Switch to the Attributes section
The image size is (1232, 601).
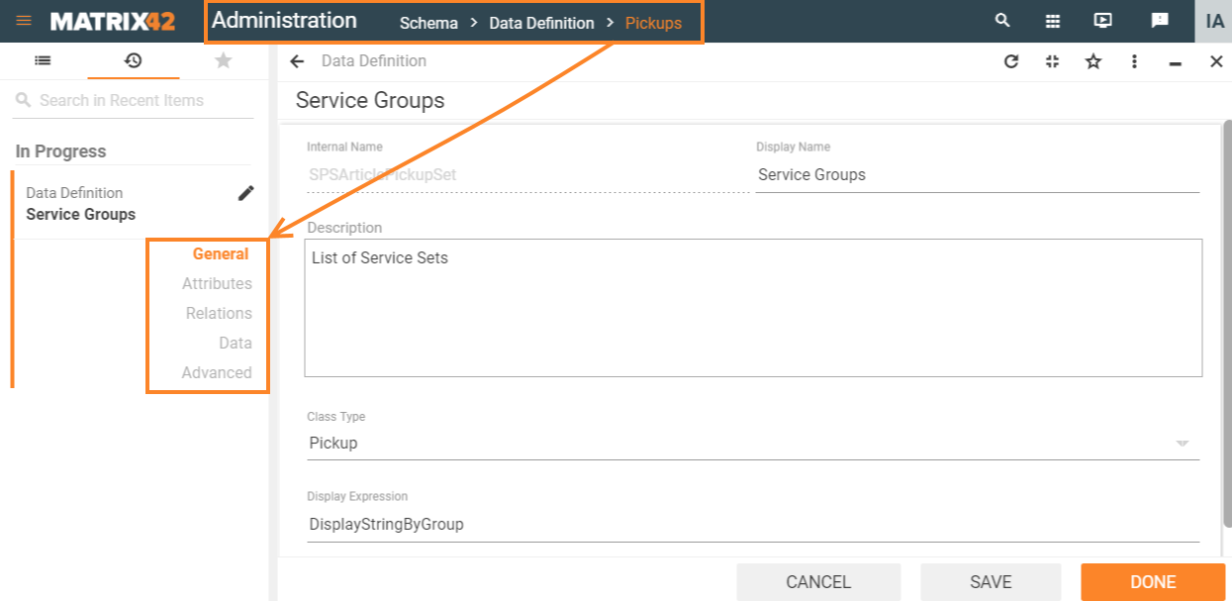click(x=217, y=283)
